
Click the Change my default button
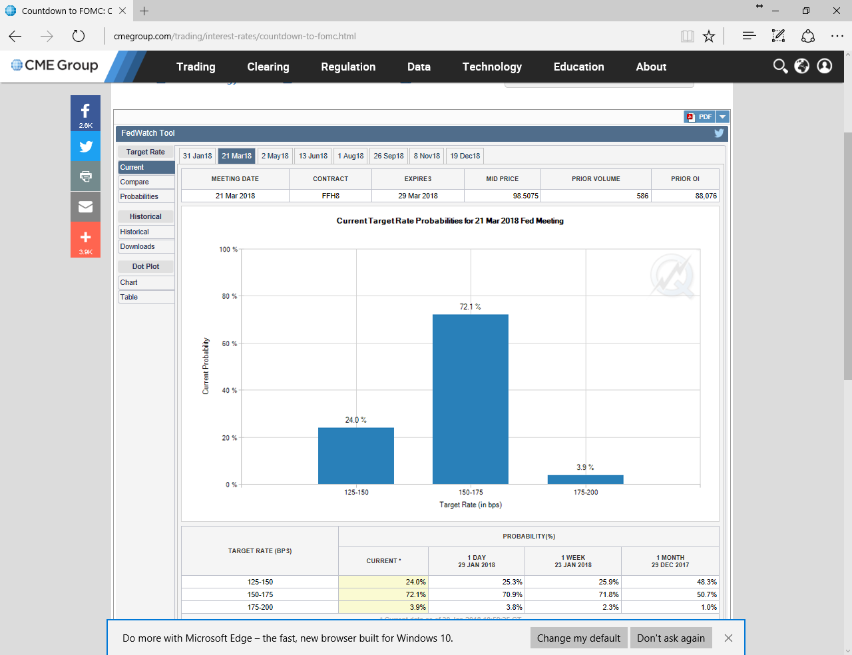coord(578,638)
